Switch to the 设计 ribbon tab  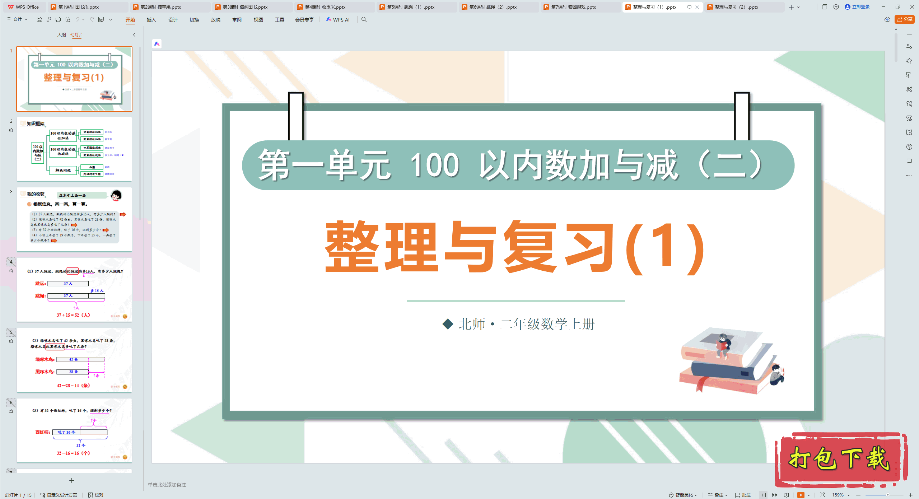[x=173, y=20]
